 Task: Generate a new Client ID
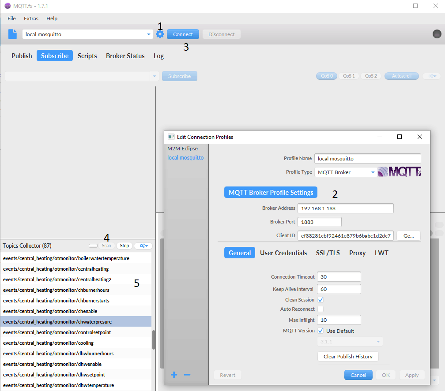pyautogui.click(x=408, y=235)
